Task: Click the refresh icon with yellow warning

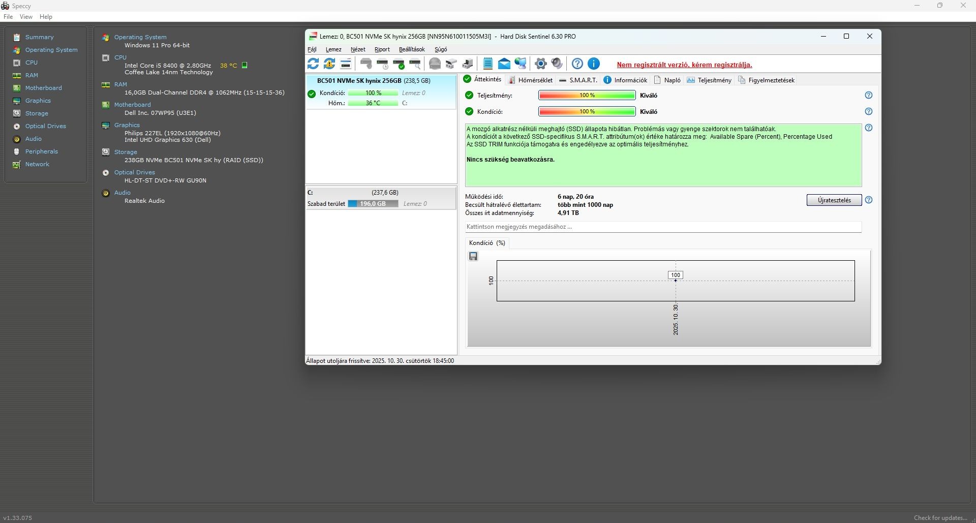Action: [329, 64]
